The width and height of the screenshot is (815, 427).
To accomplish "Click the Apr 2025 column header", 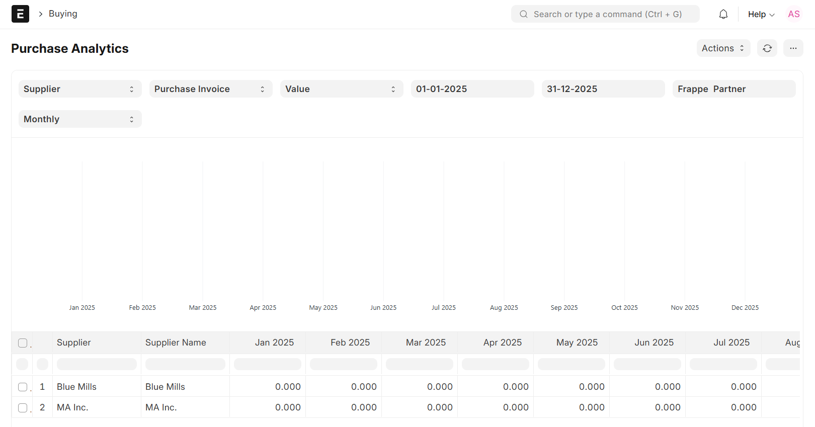I will pyautogui.click(x=496, y=343).
